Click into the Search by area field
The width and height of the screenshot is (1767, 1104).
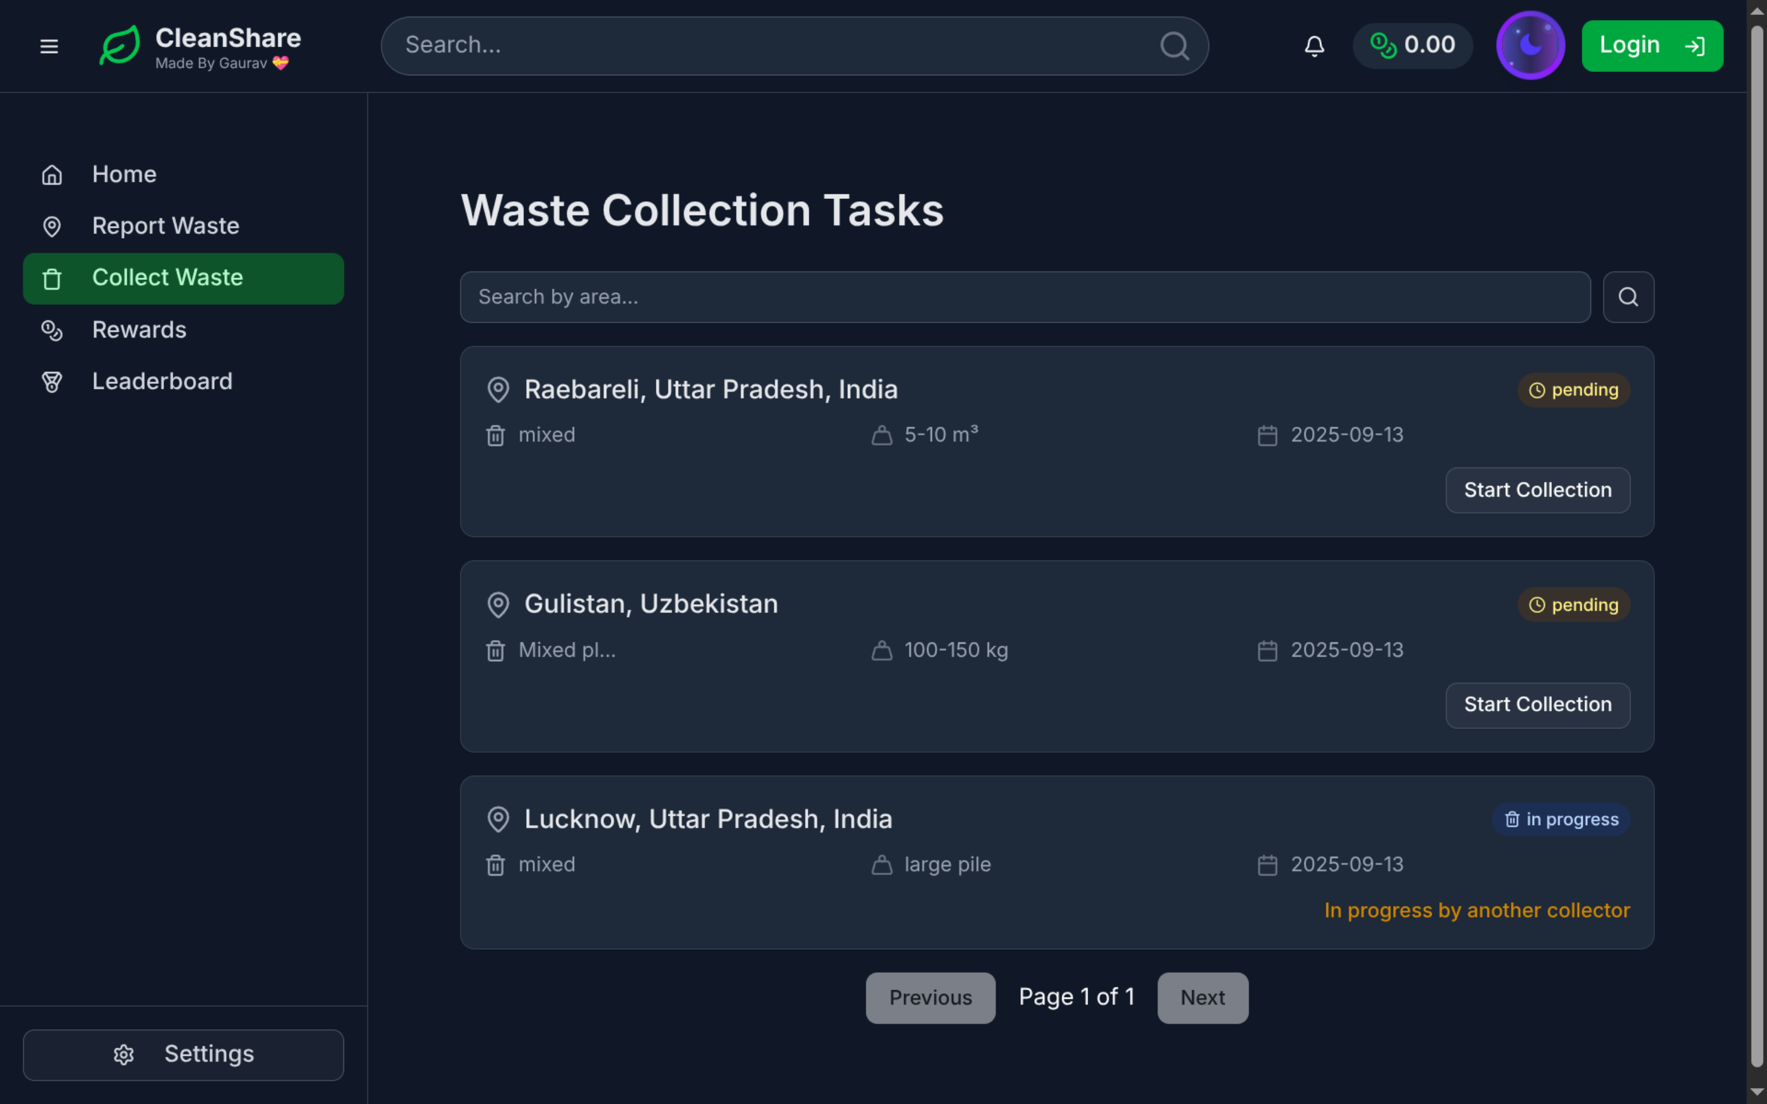click(x=1024, y=297)
